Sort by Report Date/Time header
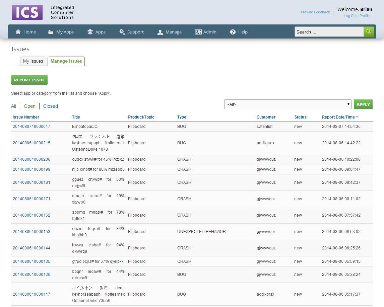Viewport: 384px width, 307px height. point(338,117)
